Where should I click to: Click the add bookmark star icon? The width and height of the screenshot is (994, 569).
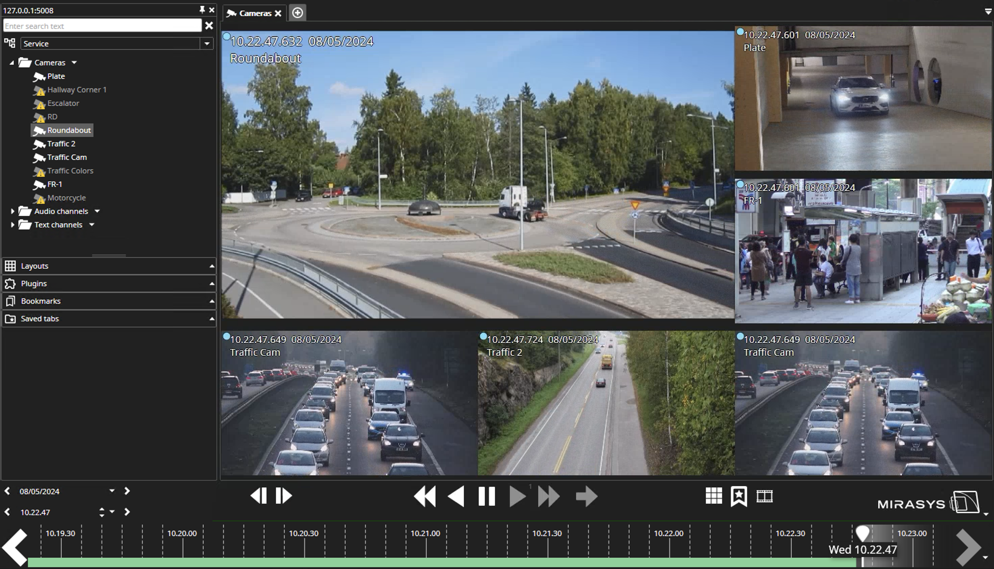739,496
